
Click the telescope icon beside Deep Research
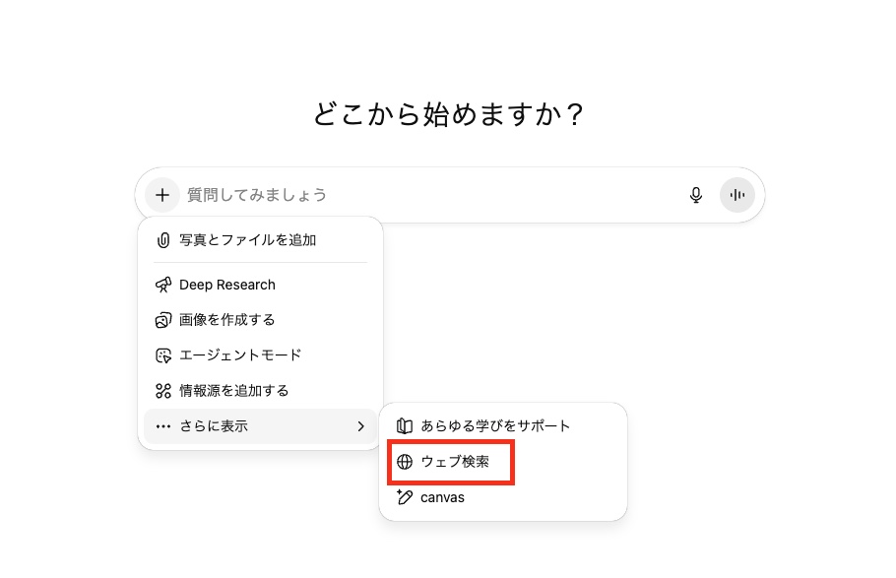[163, 285]
